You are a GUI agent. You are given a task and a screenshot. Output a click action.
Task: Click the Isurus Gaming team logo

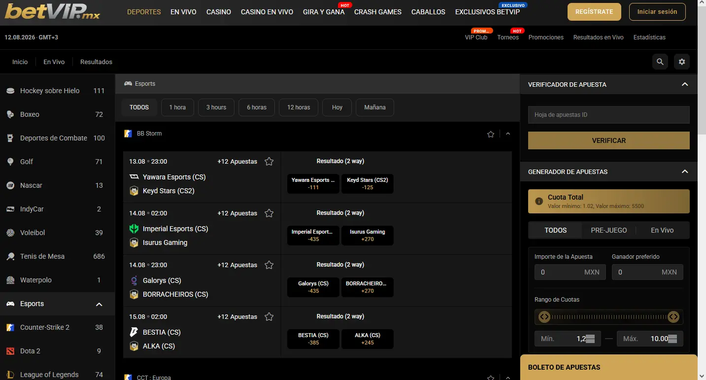134,242
